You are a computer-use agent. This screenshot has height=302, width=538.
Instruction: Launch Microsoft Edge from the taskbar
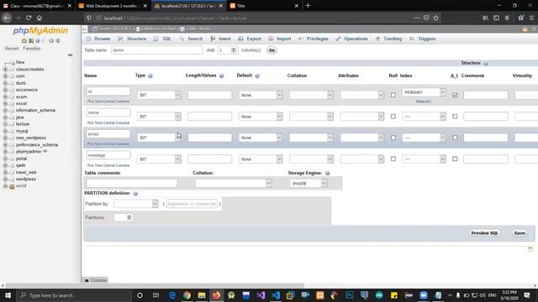(x=172, y=295)
